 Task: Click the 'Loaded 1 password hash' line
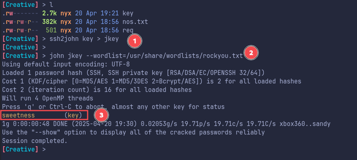(133, 73)
